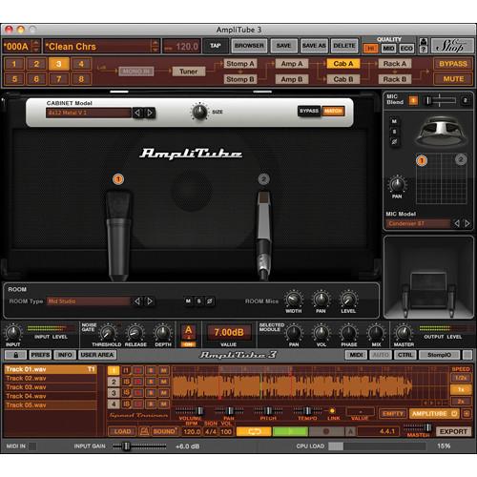Select previous ROOM type arrow
This screenshot has height=477, width=477.
click(137, 301)
